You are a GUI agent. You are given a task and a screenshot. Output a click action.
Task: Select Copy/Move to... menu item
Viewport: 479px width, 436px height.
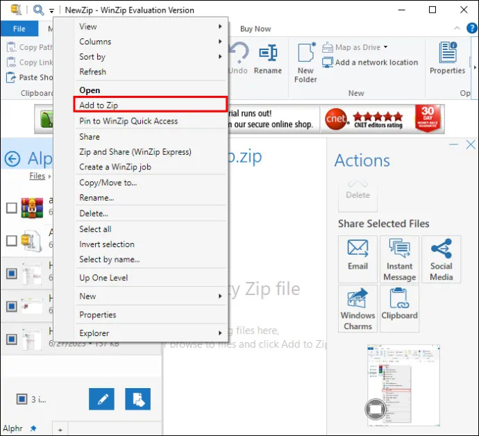108,183
